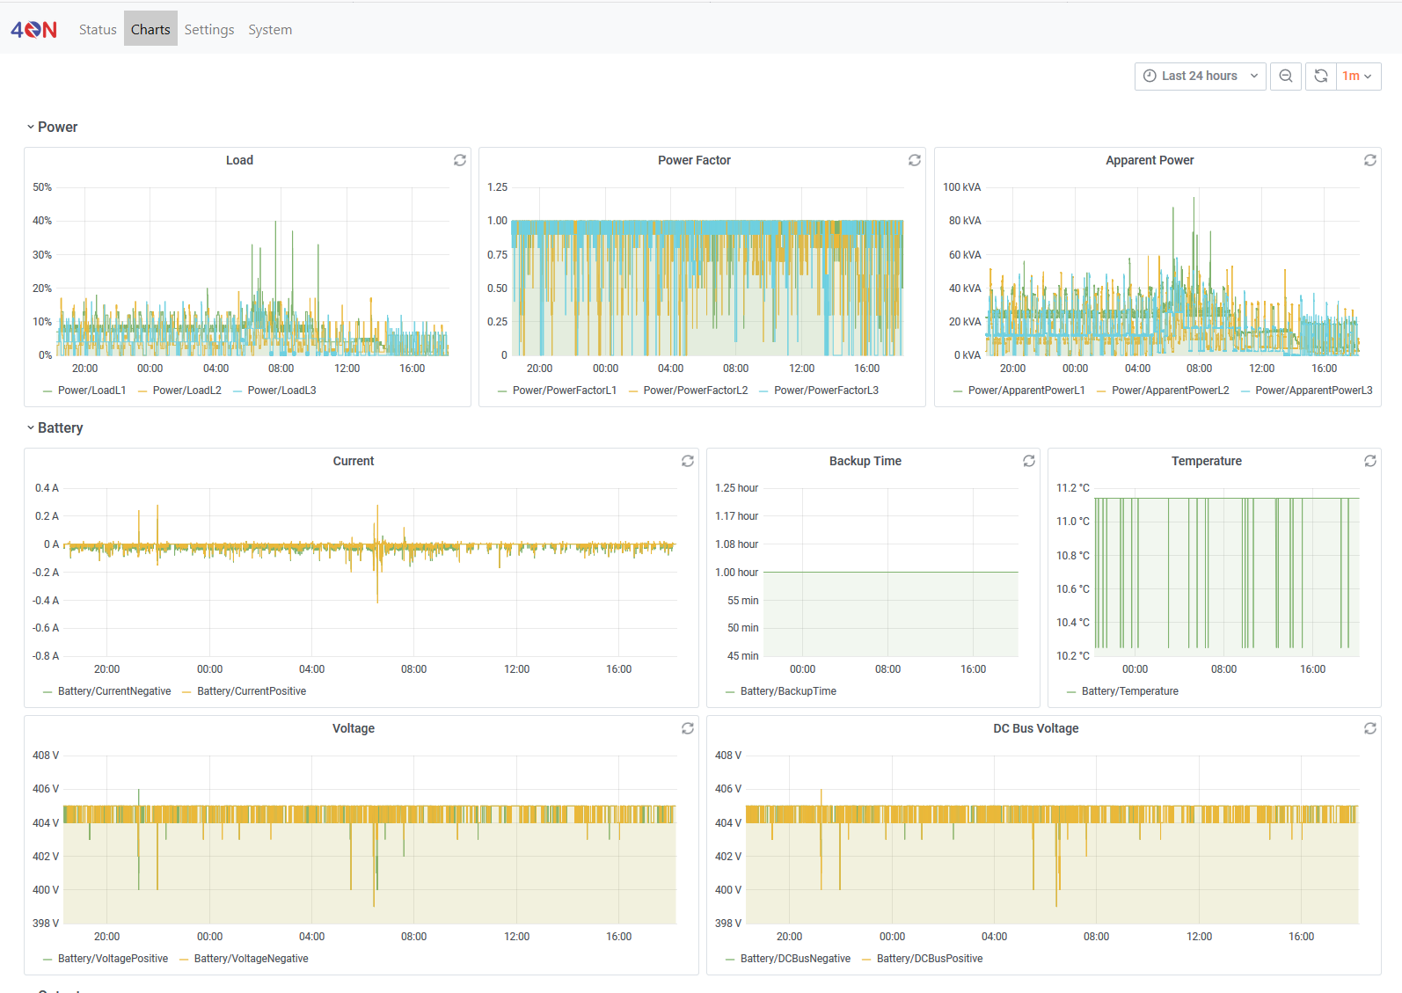Viewport: 1402px width, 993px height.
Task: Open the Apparent Power panel title menu
Action: point(1150,160)
